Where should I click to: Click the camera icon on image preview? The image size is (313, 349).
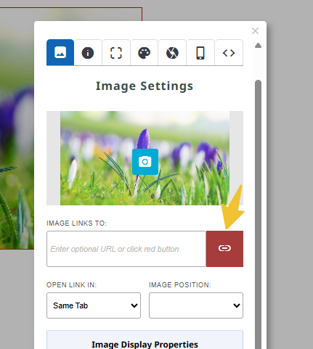pyautogui.click(x=145, y=162)
